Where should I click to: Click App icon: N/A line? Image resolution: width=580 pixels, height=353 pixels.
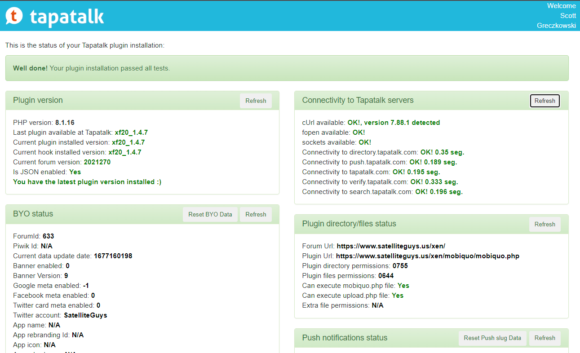[34, 345]
